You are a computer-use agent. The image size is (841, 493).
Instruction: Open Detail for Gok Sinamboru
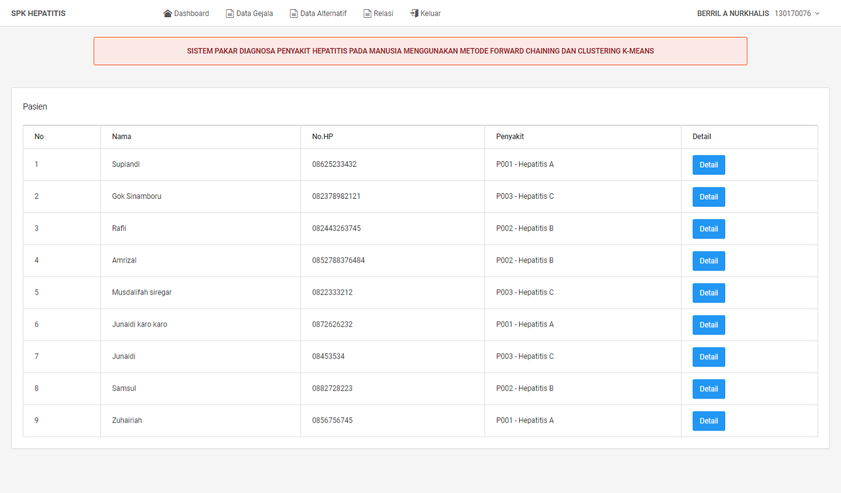coord(709,197)
